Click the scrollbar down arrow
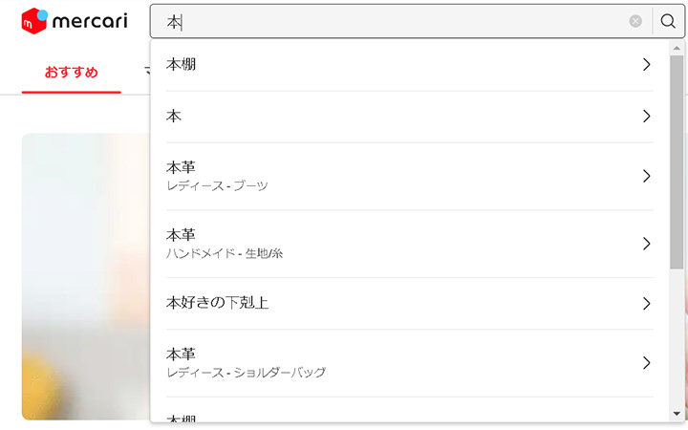Image resolution: width=688 pixels, height=430 pixels. (677, 414)
